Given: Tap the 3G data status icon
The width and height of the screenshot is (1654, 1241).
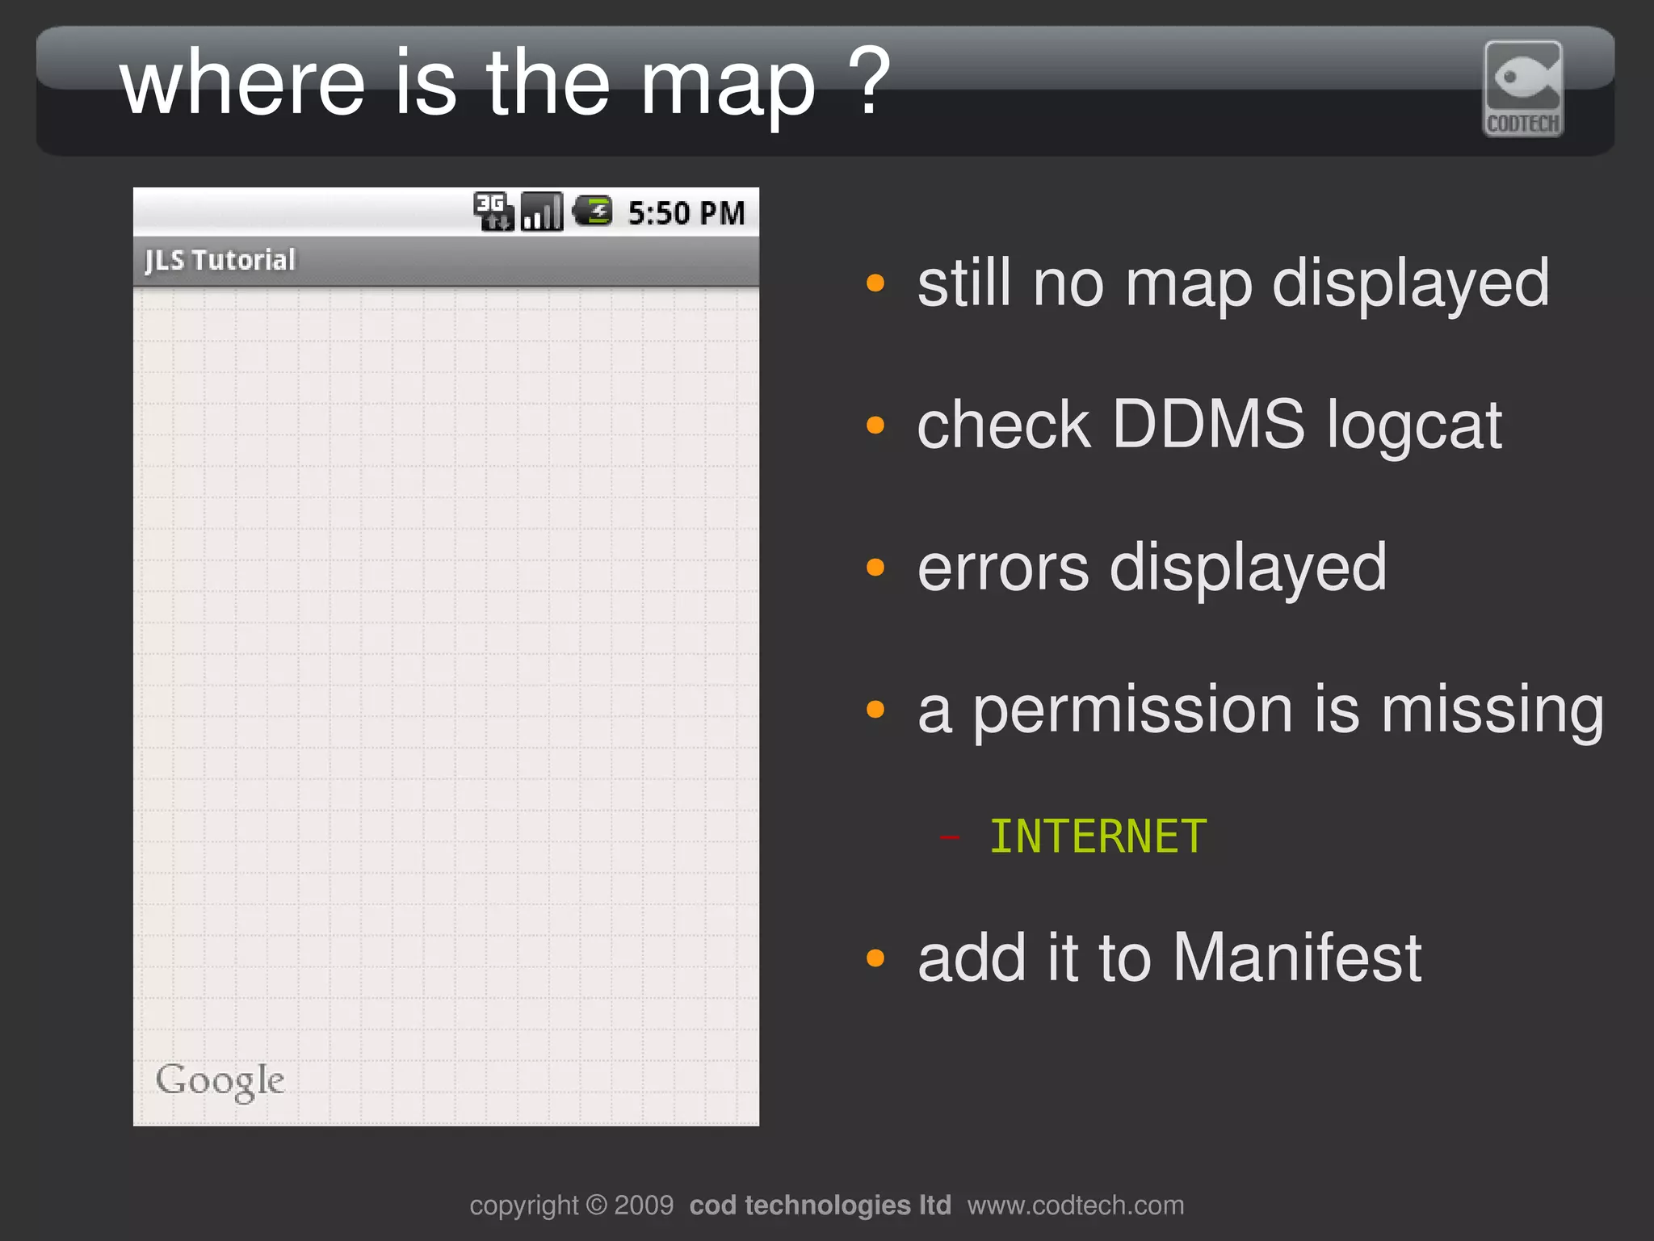Looking at the screenshot, I should tap(493, 212).
